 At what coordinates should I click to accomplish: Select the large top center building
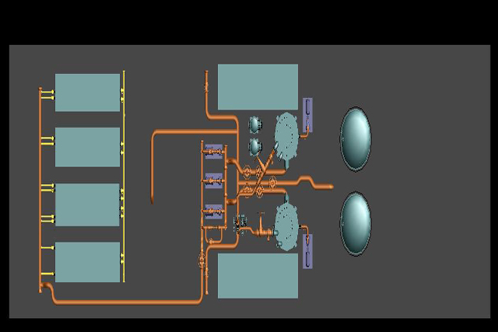pos(258,87)
